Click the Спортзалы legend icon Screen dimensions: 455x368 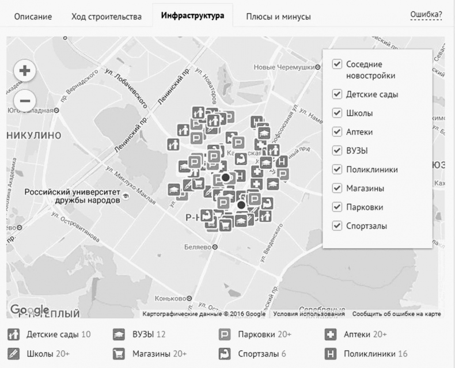(225, 354)
